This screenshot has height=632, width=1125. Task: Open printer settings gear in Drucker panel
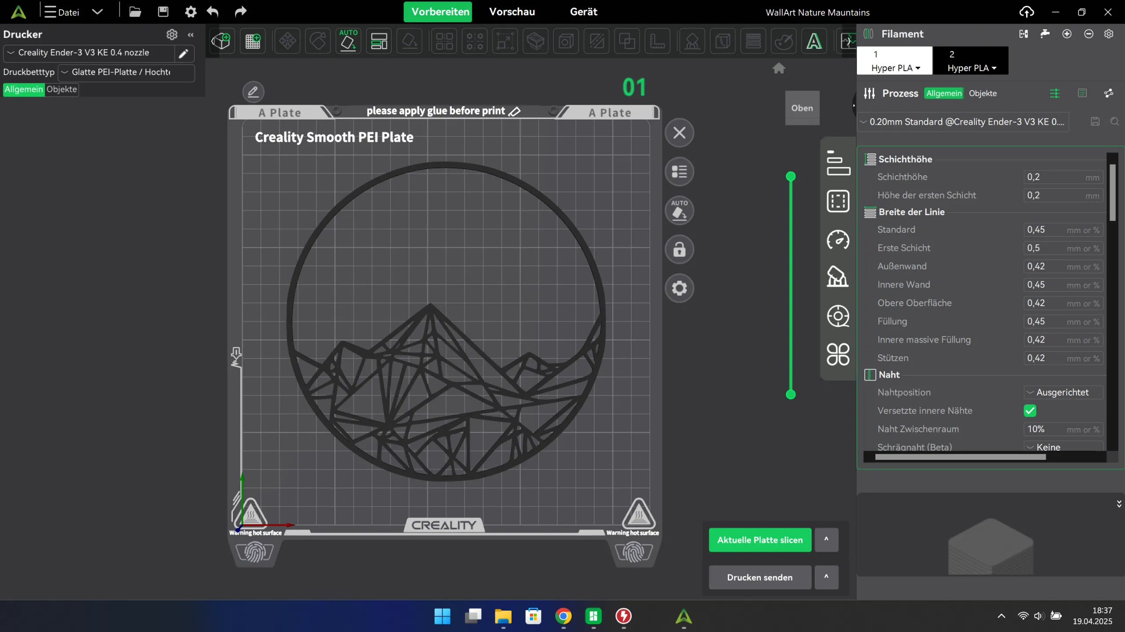(x=172, y=34)
